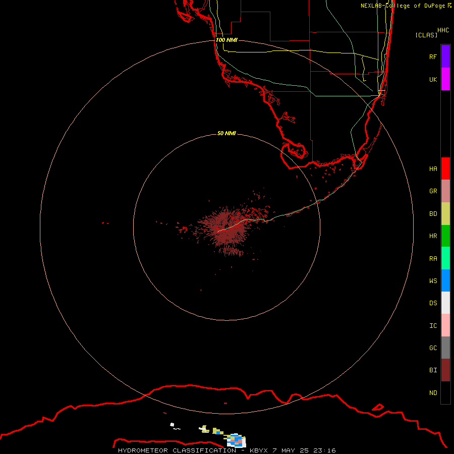The width and height of the screenshot is (454, 454).
Task: Click the 'KBYX' station identifier
Action: point(259,450)
